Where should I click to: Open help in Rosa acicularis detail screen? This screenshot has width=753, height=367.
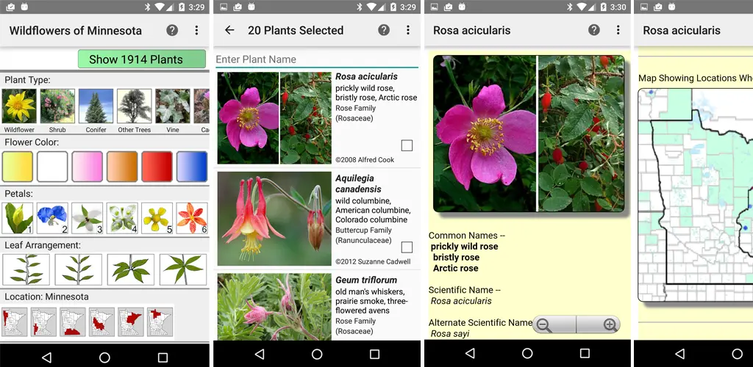coord(594,30)
